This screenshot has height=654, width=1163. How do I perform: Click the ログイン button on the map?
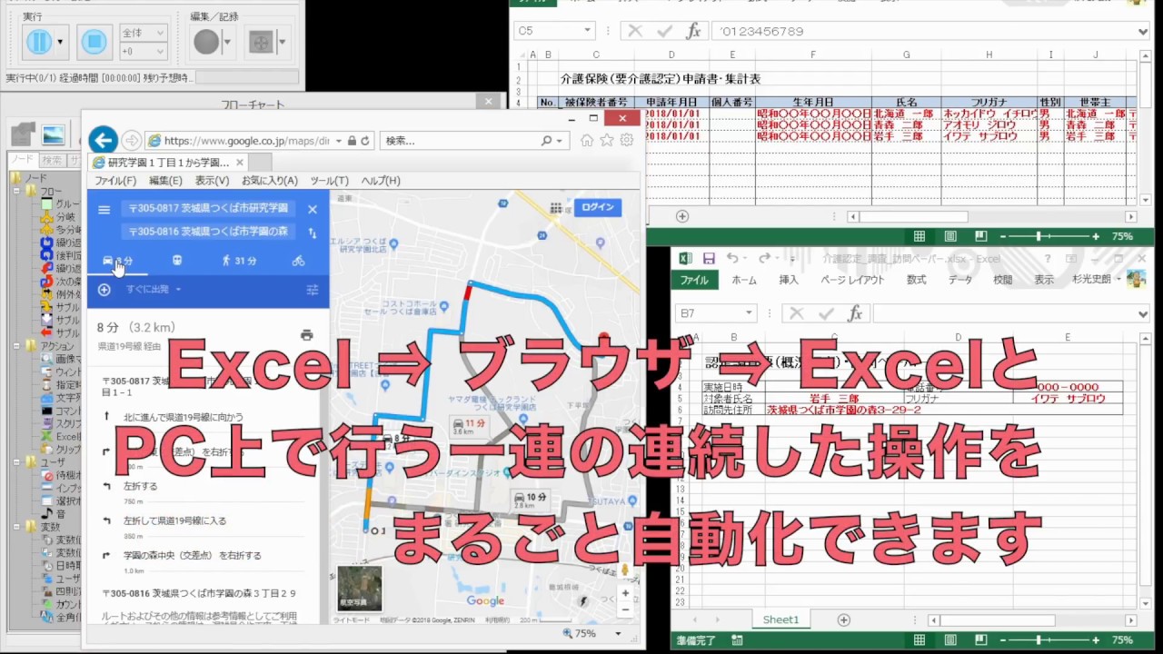597,207
